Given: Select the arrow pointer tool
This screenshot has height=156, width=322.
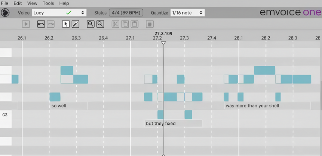Looking at the screenshot, I should point(66,24).
